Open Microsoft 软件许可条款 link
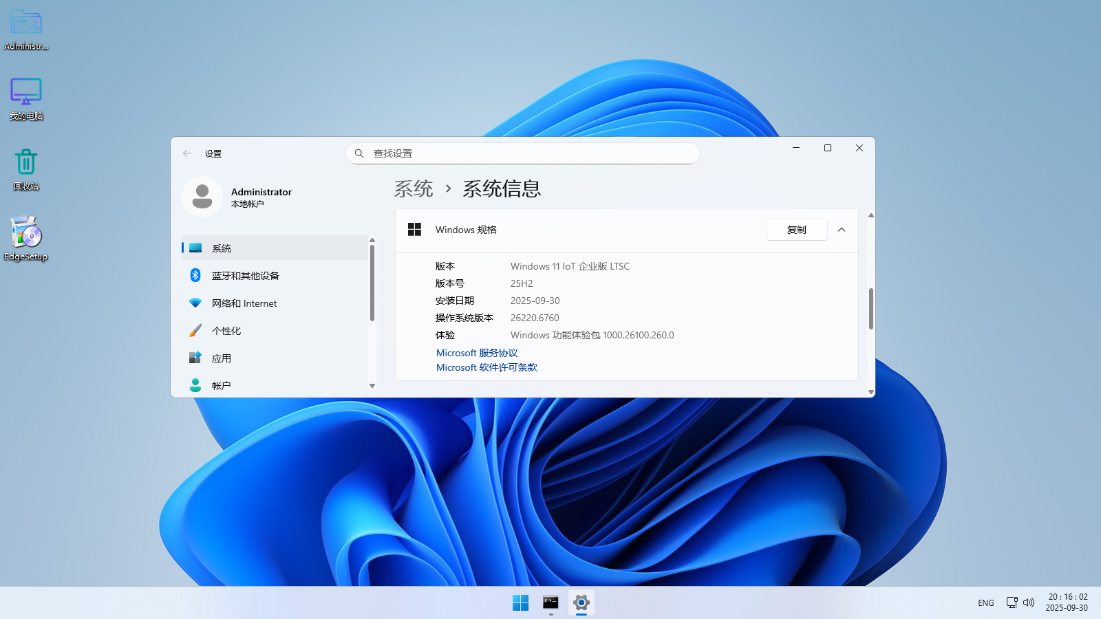Viewport: 1101px width, 619px height. pos(487,367)
